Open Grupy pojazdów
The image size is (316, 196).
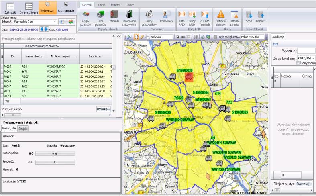[x=86, y=18]
